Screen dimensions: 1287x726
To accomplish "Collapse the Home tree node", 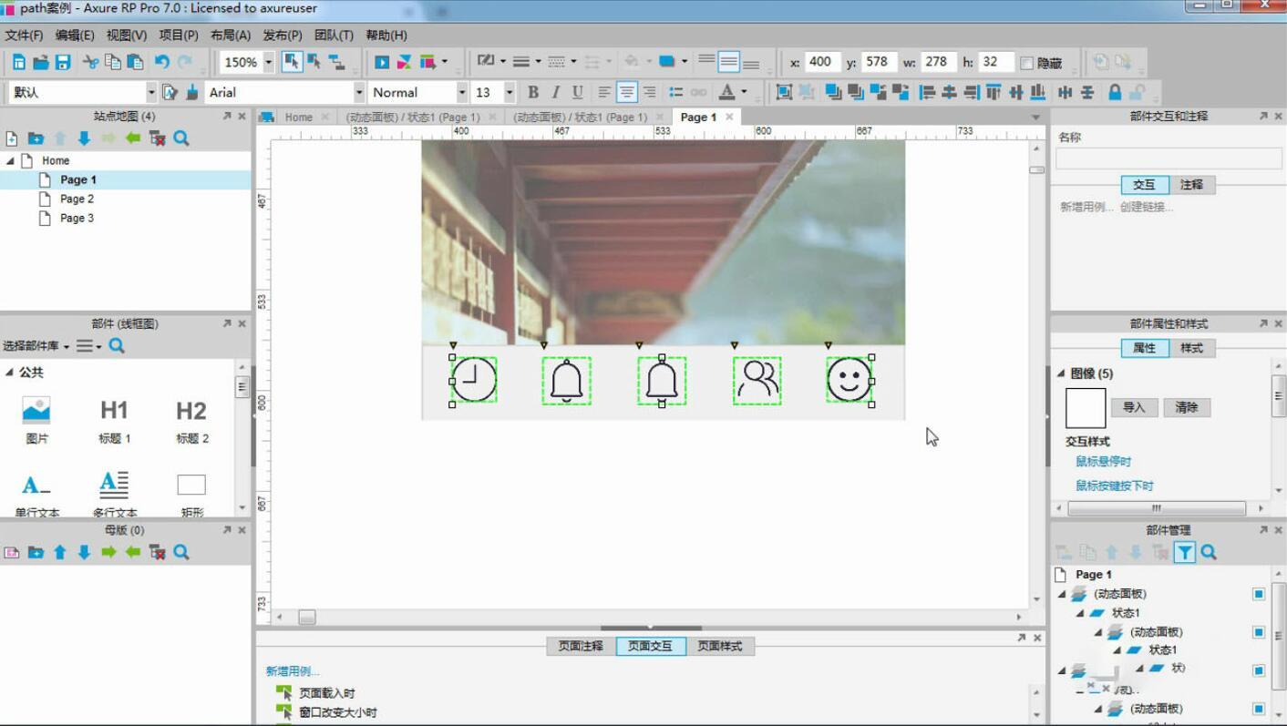I will coord(10,160).
